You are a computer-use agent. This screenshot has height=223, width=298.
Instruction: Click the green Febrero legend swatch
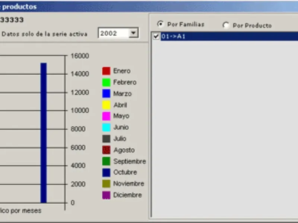coord(106,82)
